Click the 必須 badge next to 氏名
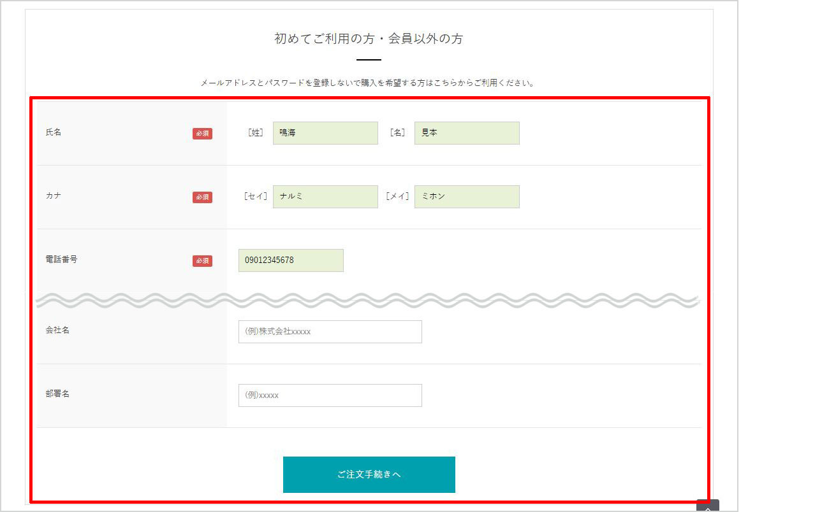 (x=202, y=134)
